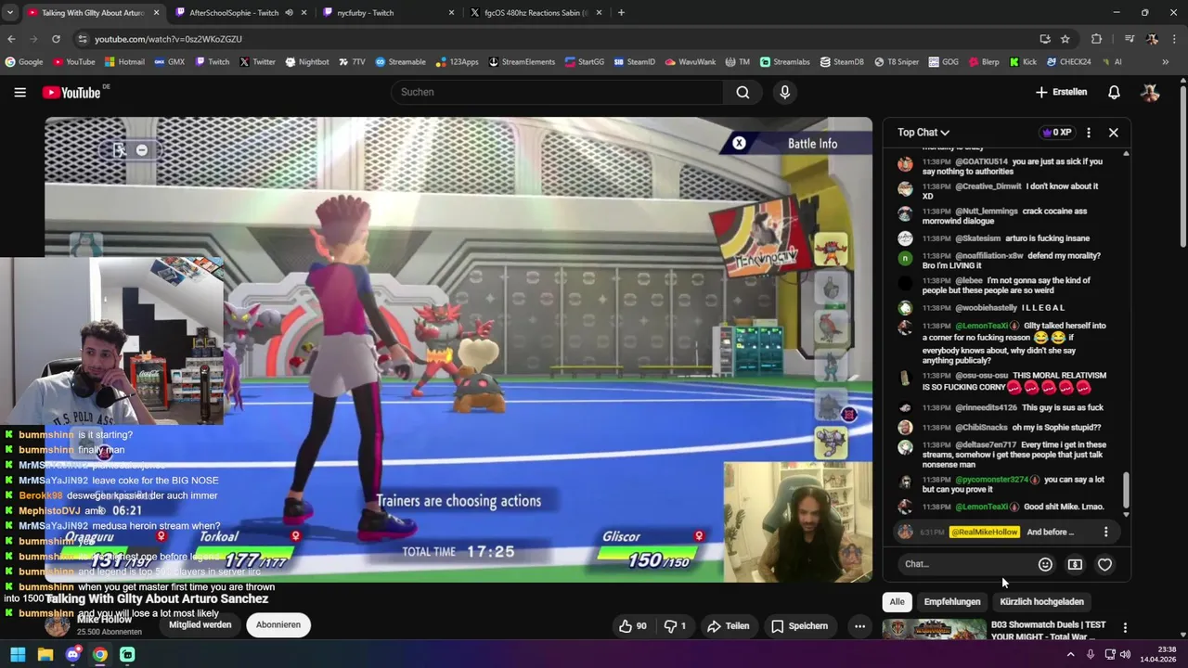
Task: Select the Alle filter chip
Action: click(x=897, y=601)
